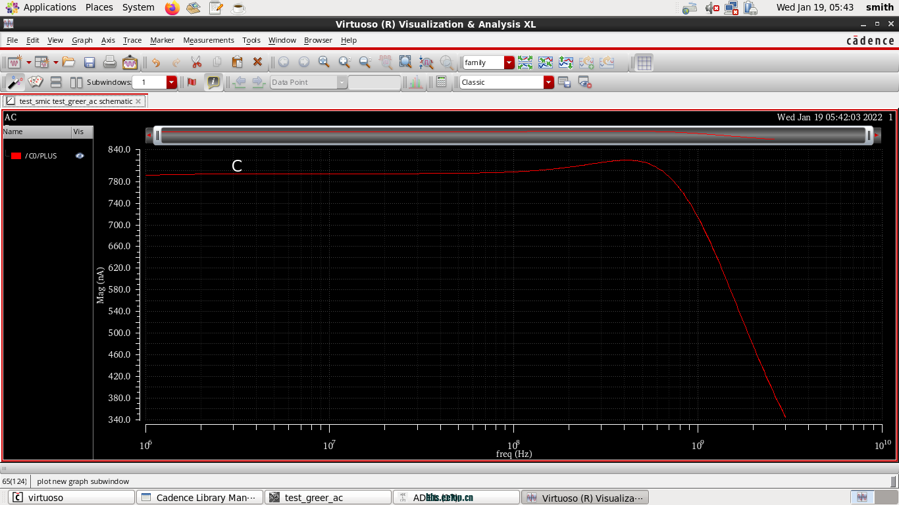Click the empty data point input field
Viewport: 899px width, 505px height.
pyautogui.click(x=374, y=82)
